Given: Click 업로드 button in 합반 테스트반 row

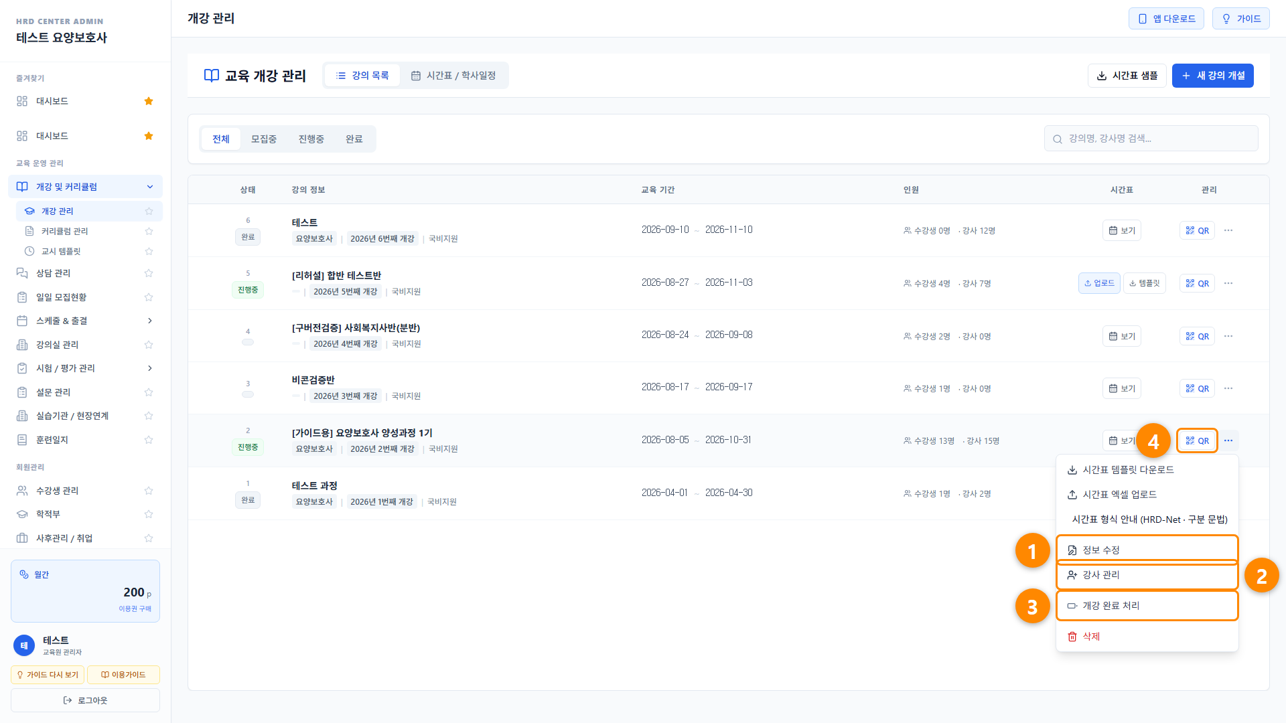Looking at the screenshot, I should [x=1099, y=283].
